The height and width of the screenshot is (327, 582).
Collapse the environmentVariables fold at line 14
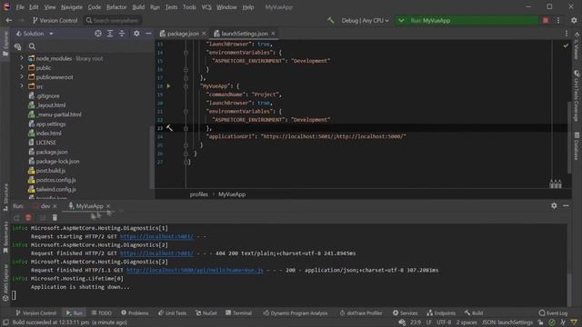coord(186,53)
